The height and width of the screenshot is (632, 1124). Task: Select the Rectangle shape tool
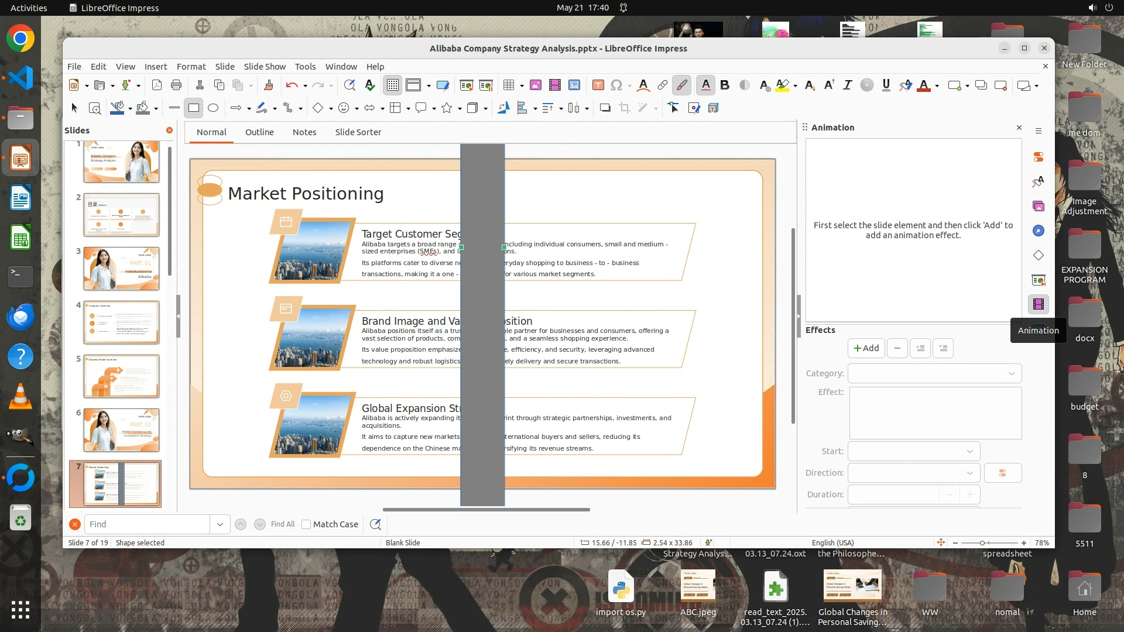(194, 108)
